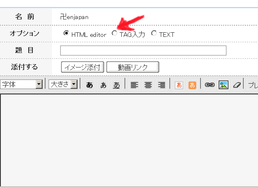
Task: Pick the text font color swatch
Action: tap(179, 85)
